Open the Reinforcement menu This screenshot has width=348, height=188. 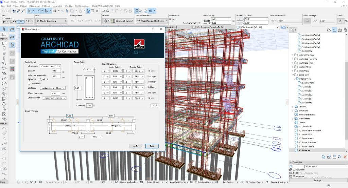point(82,6)
